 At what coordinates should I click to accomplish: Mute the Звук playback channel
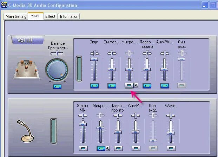point(94,86)
